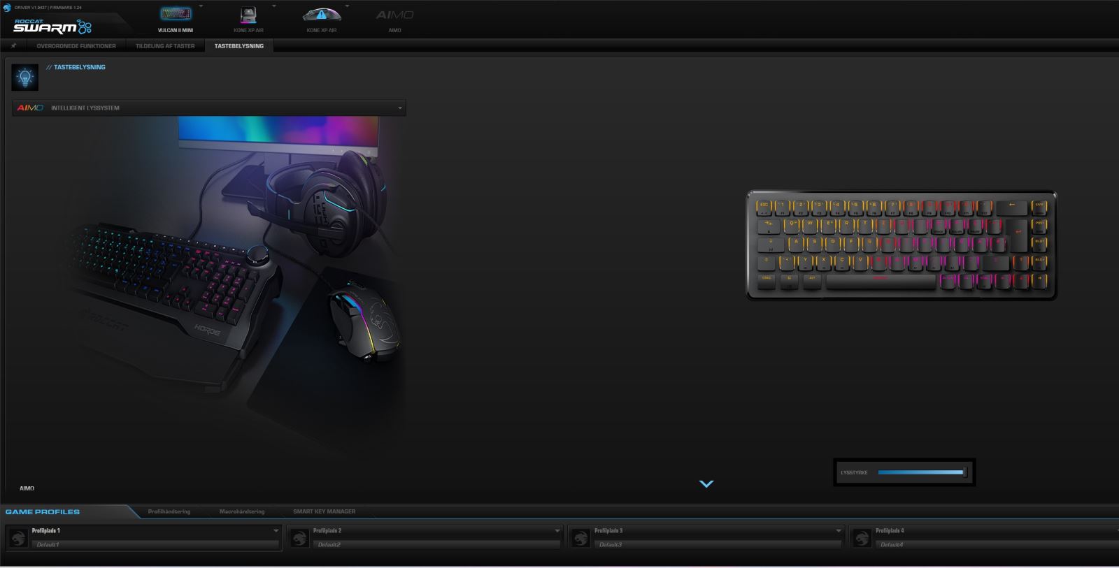
Task: Click the ESC key on keyboard preview
Action: tap(764, 208)
